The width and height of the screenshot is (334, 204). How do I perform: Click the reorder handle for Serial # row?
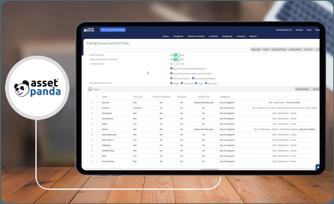point(92,129)
